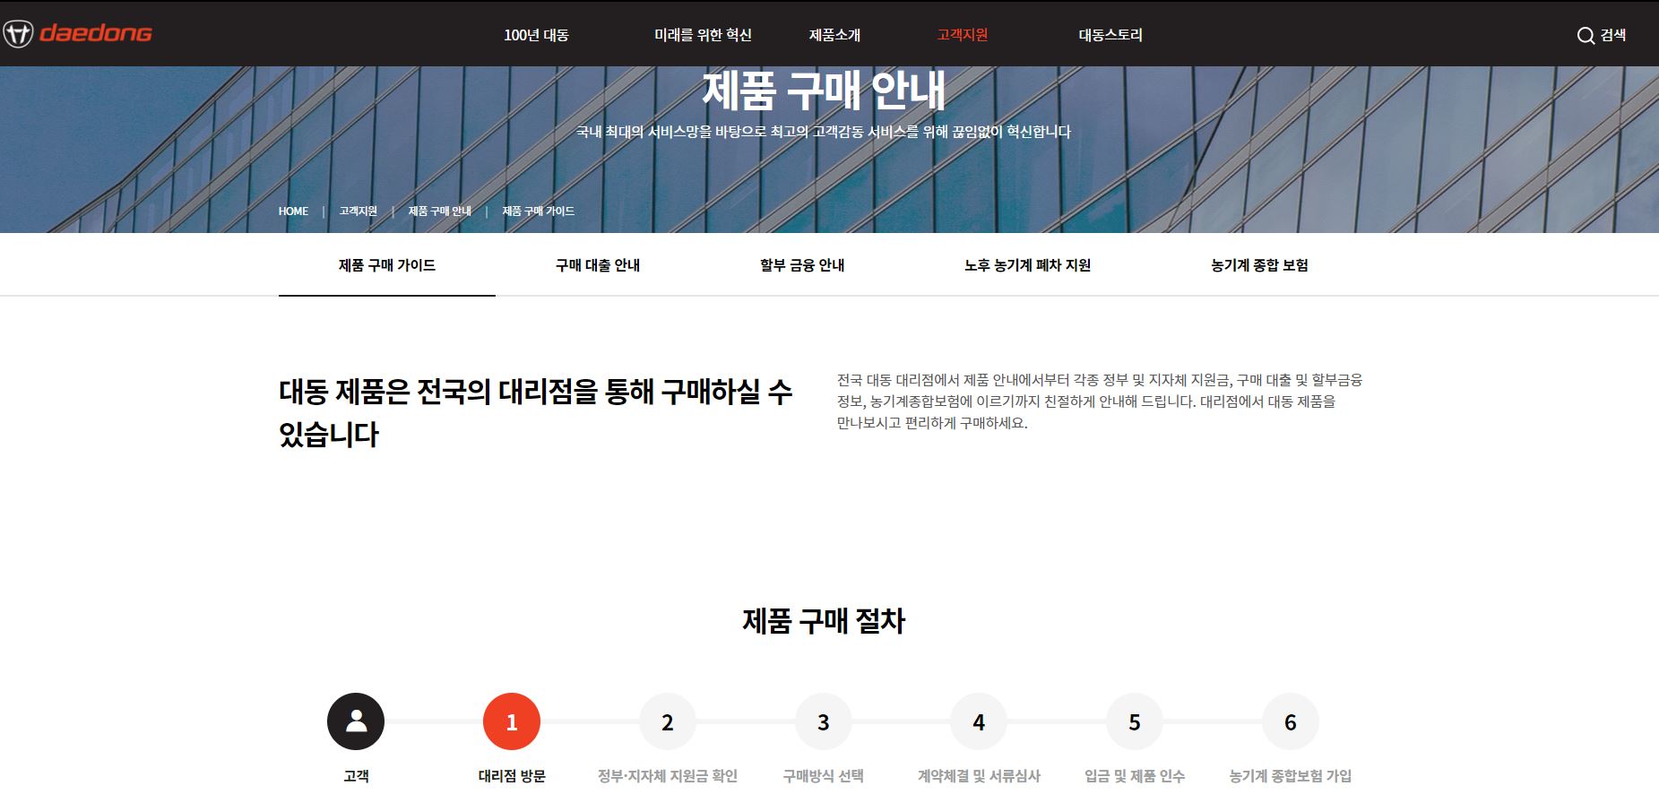
Task: Select step 3 circle in procedure
Action: point(823,721)
